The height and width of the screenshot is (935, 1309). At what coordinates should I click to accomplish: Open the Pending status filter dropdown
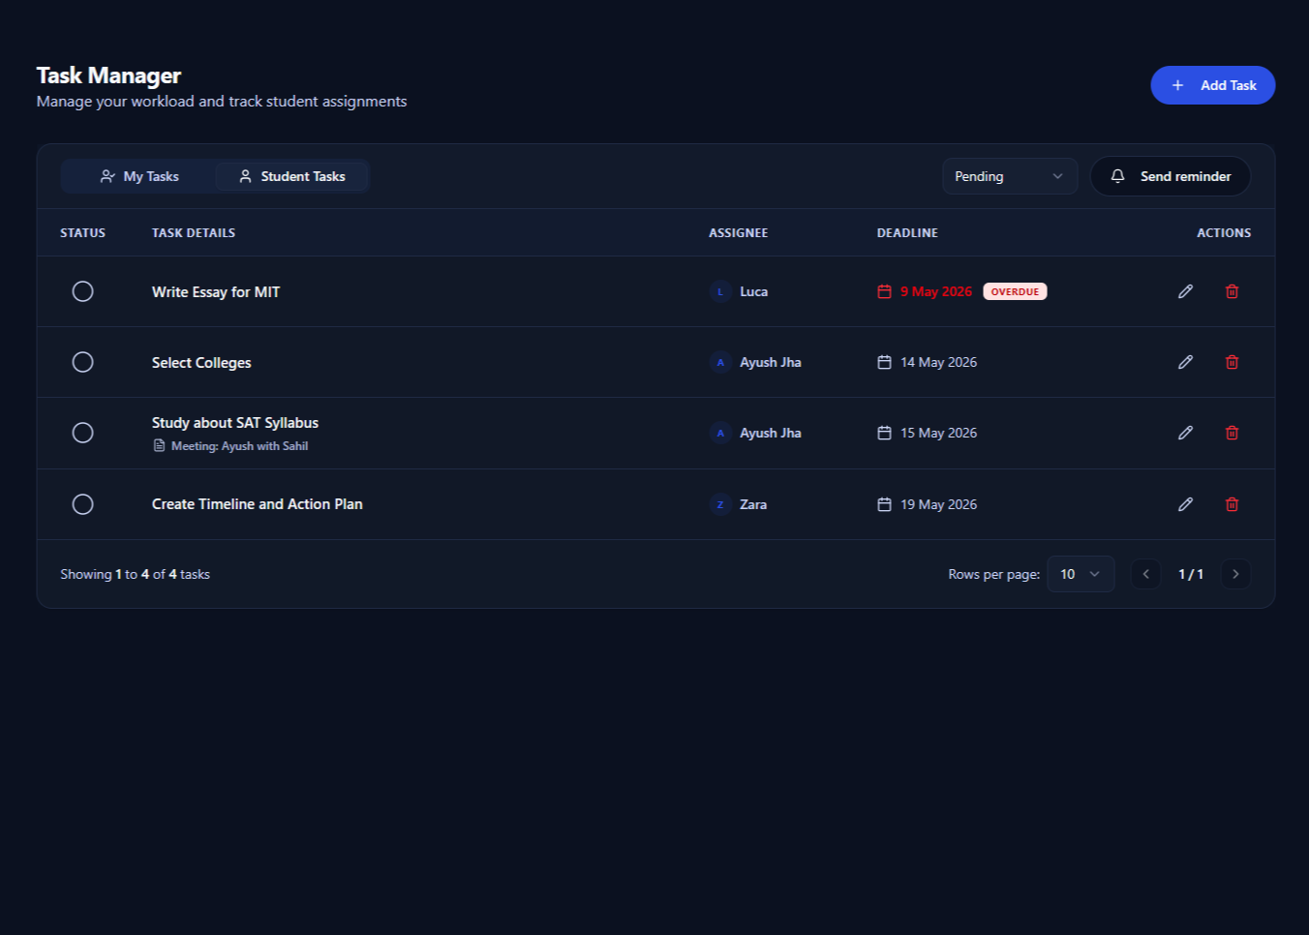pos(1010,176)
